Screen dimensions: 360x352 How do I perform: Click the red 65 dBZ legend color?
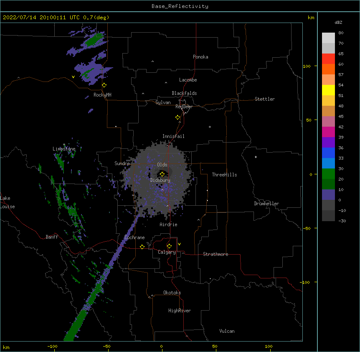pyautogui.click(x=328, y=59)
